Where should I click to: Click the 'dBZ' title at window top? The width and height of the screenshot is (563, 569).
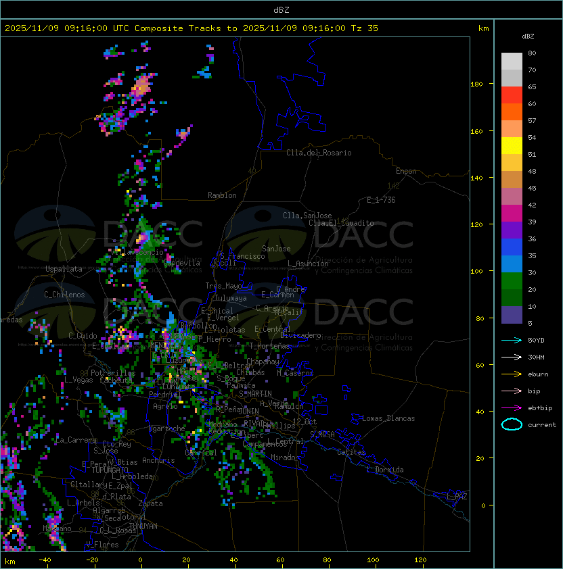tap(281, 10)
